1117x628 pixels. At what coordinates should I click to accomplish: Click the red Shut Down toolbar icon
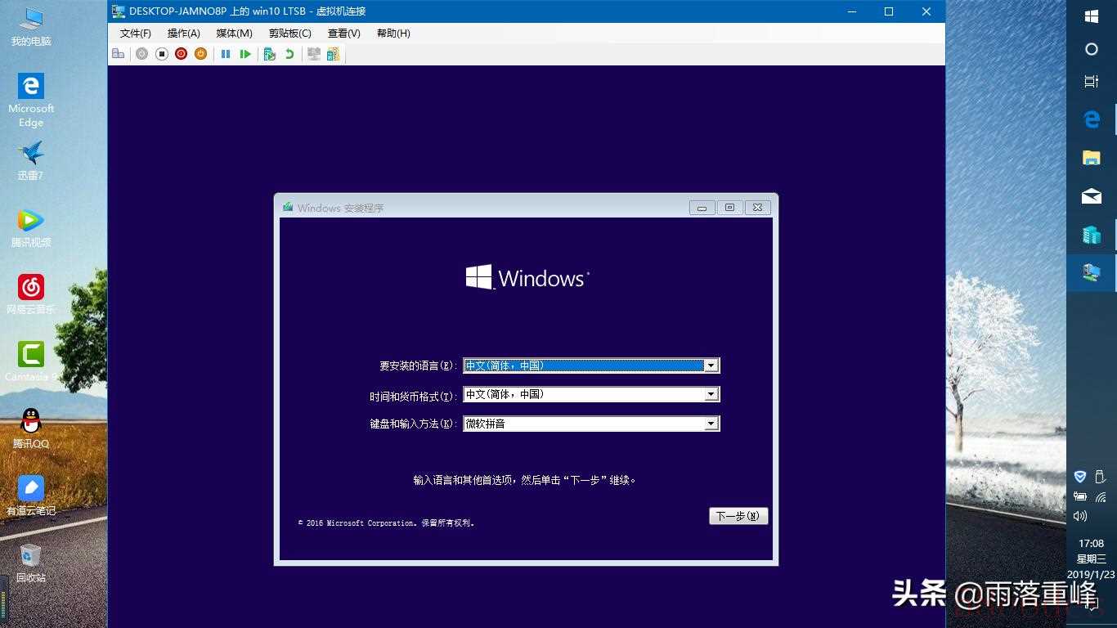pos(181,54)
